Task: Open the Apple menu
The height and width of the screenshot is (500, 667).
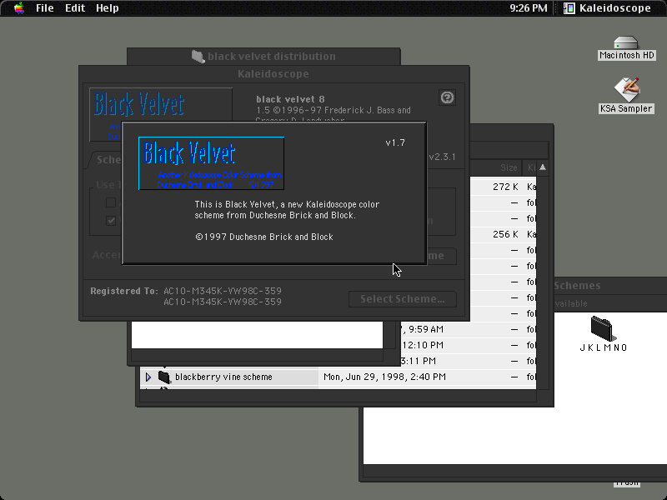Action: tap(18, 8)
